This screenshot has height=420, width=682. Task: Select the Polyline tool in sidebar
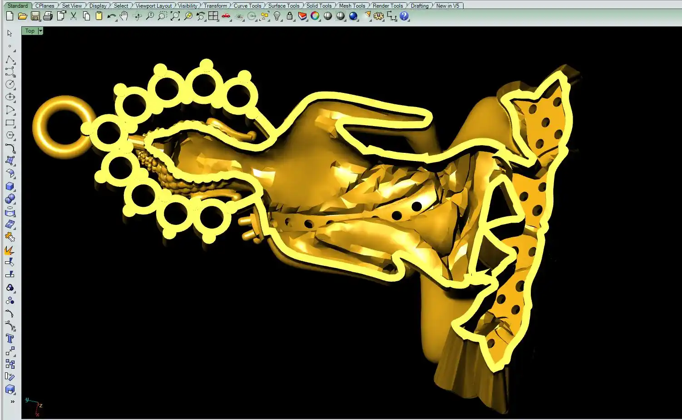(x=10, y=60)
